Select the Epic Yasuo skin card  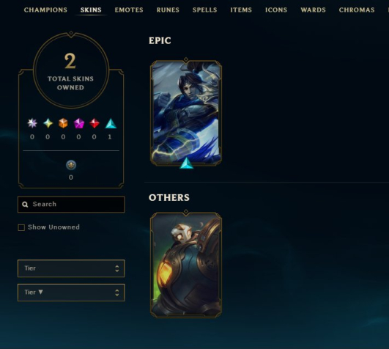tap(186, 112)
